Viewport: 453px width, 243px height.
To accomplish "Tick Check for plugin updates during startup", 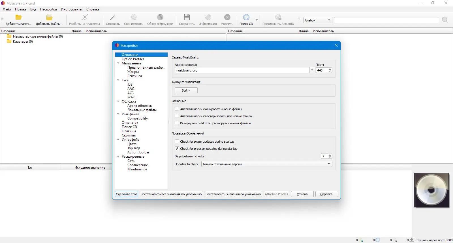I will pos(177,142).
